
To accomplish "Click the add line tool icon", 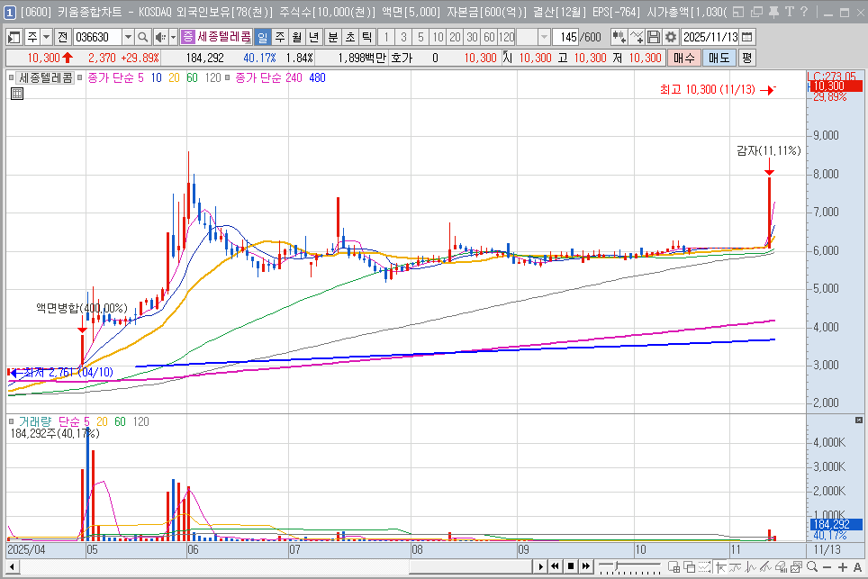I will [x=637, y=37].
